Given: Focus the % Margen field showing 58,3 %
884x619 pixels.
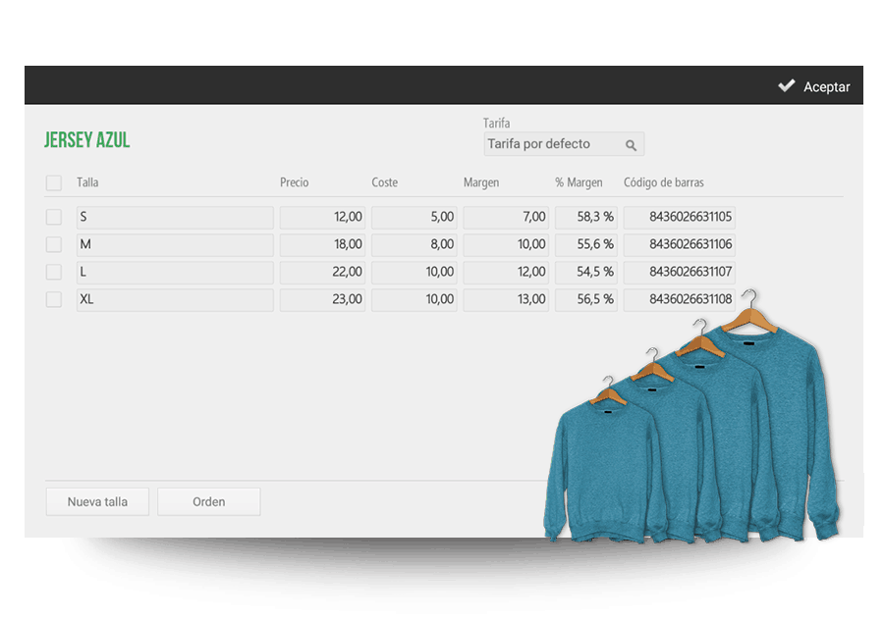Looking at the screenshot, I should click(x=585, y=217).
